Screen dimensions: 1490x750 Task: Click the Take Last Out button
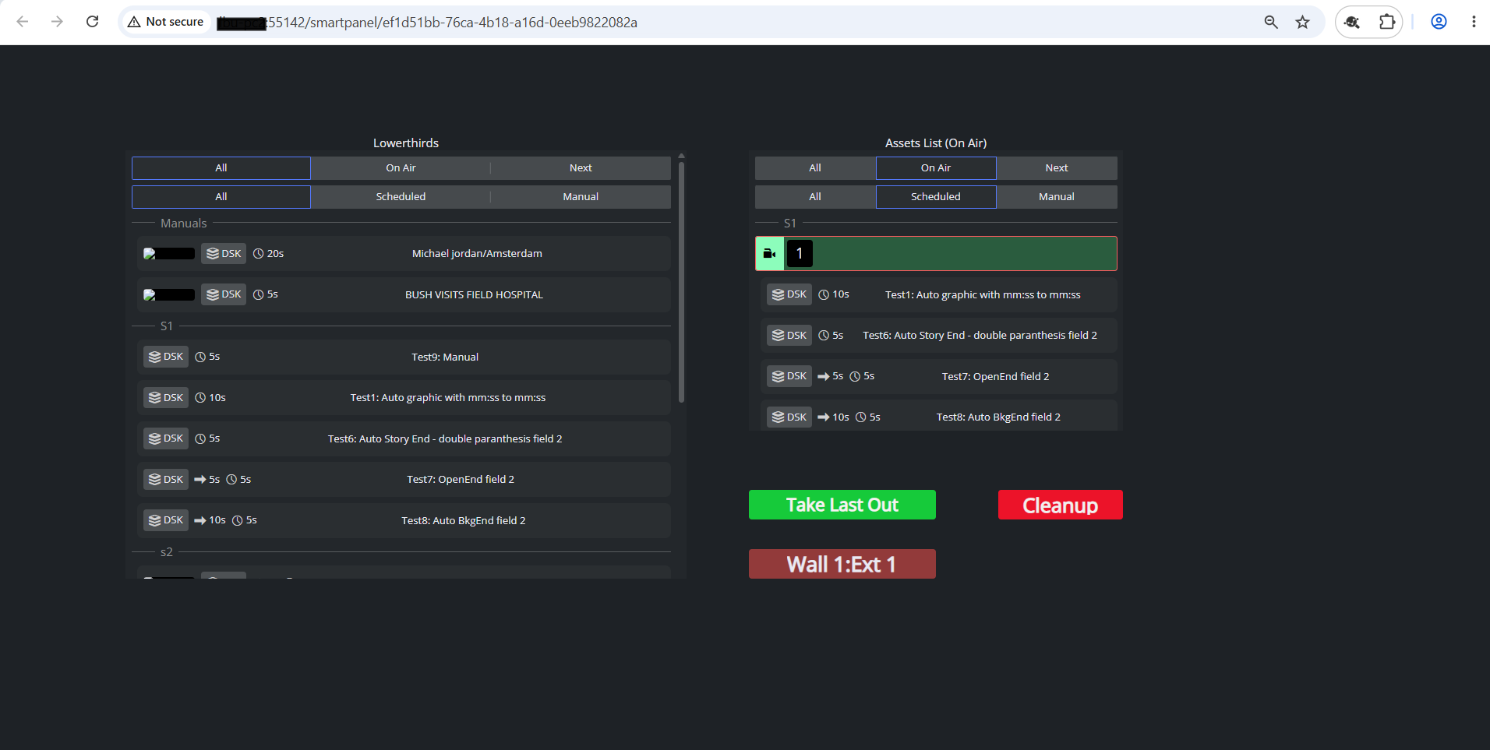tap(842, 505)
